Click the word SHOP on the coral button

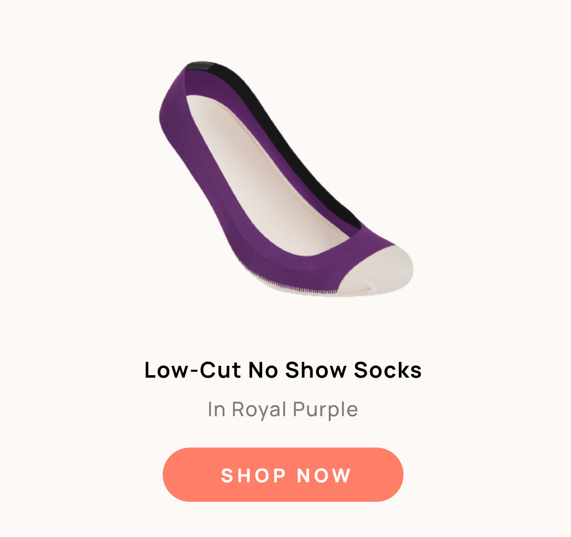click(254, 476)
